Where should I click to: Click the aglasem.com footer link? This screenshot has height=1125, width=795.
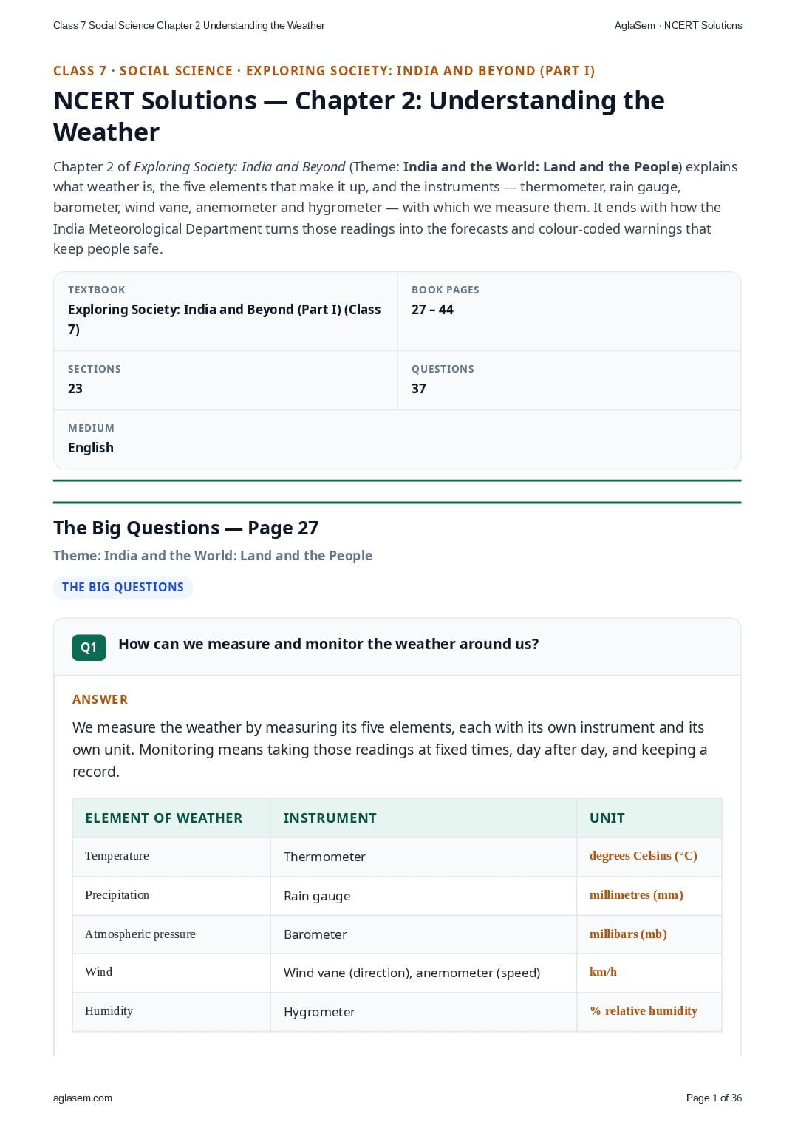(83, 1098)
